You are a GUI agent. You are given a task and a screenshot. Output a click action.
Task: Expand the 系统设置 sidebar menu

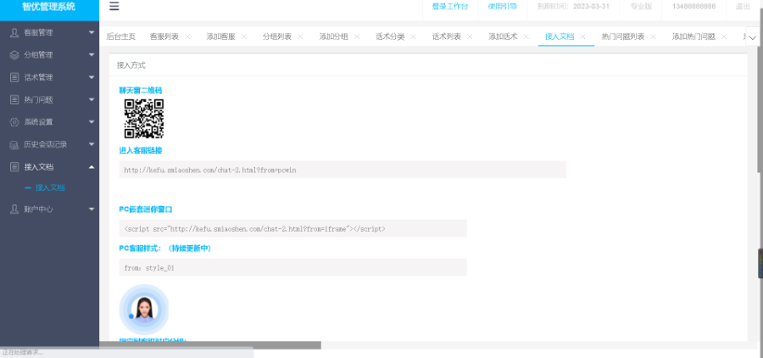92,122
